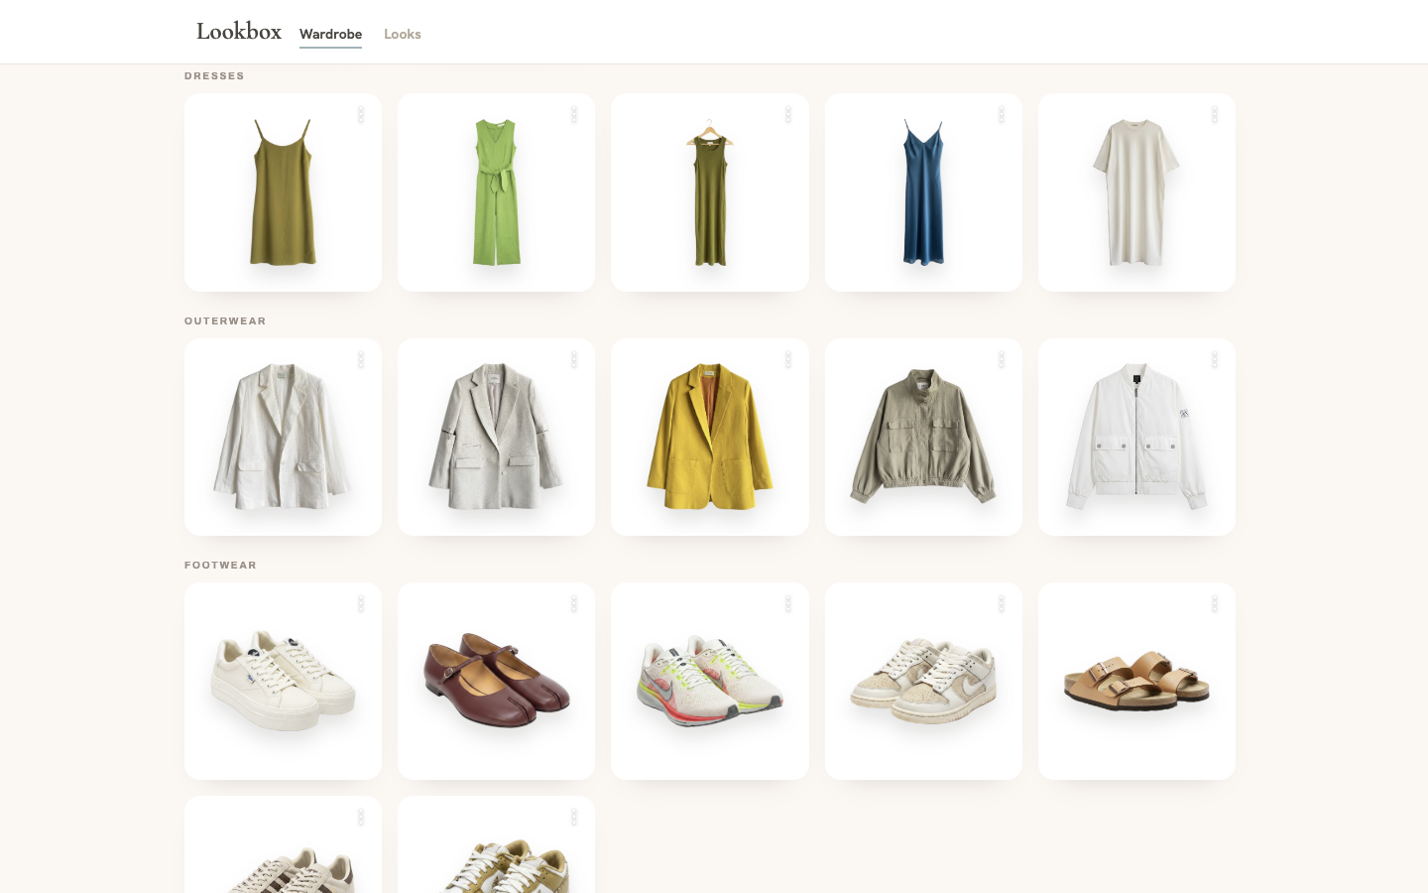1428x893 pixels.
Task: Switch to the Looks tab
Action: click(403, 34)
